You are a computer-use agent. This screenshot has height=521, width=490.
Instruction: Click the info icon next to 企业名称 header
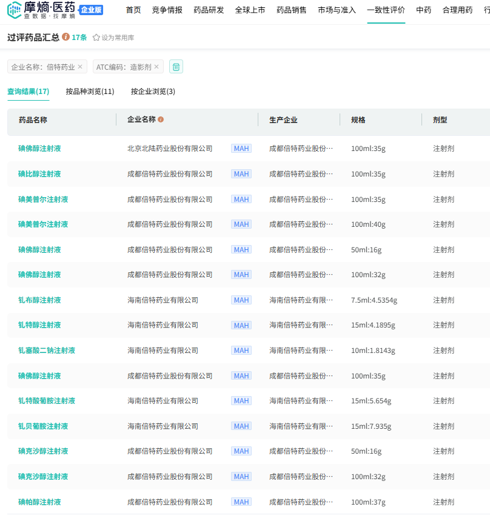[161, 119]
